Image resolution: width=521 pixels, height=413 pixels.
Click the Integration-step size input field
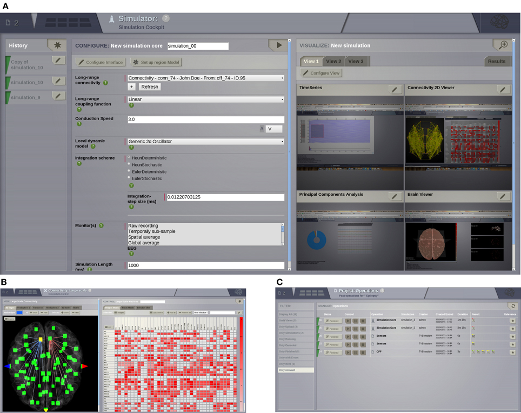click(225, 197)
